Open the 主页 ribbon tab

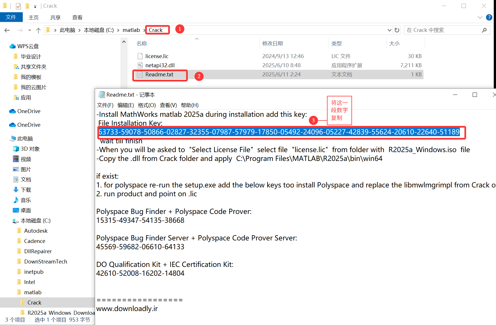(x=34, y=18)
